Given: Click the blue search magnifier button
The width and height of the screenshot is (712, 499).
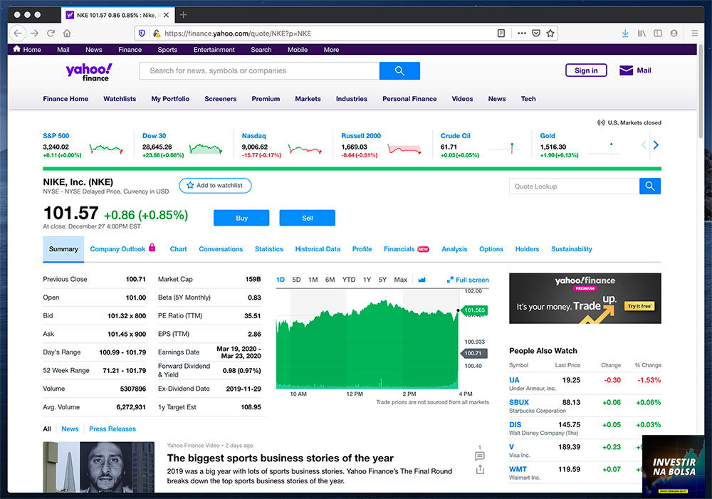Looking at the screenshot, I should point(399,71).
